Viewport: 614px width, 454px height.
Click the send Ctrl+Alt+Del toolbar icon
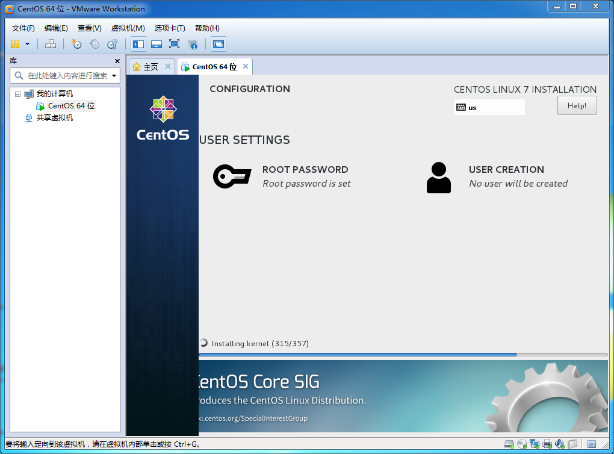(x=50, y=44)
